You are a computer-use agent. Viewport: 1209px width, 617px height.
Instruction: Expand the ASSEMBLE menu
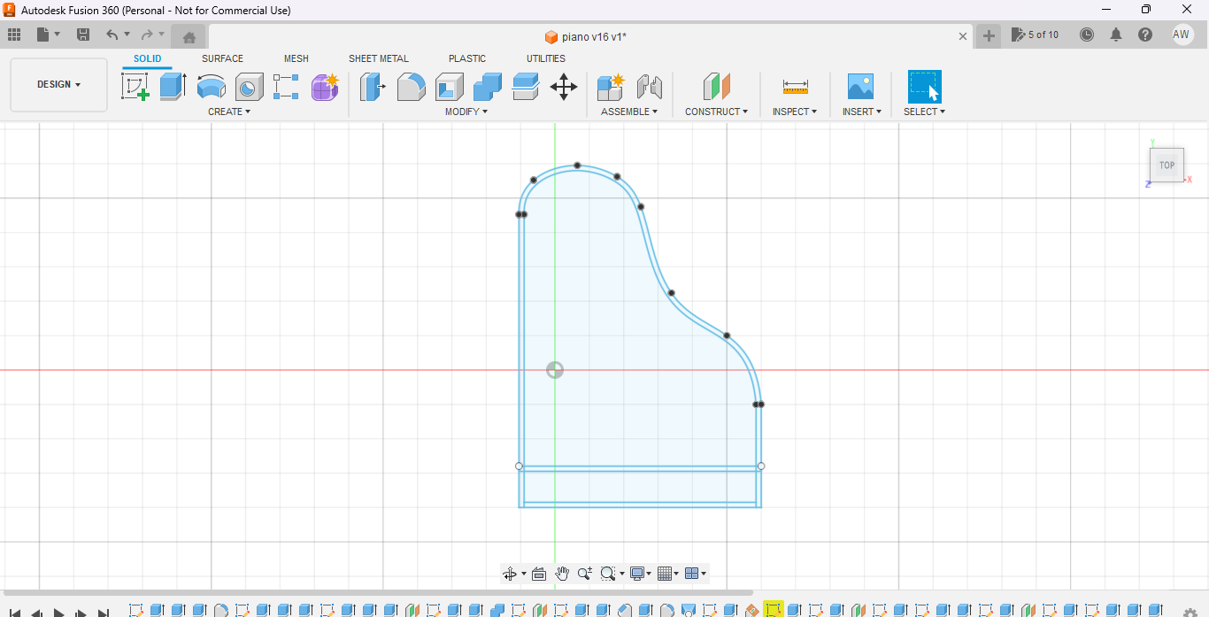[x=629, y=112]
